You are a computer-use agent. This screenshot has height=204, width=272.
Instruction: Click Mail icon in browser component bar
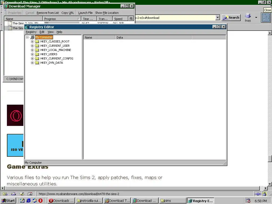click(x=13, y=194)
